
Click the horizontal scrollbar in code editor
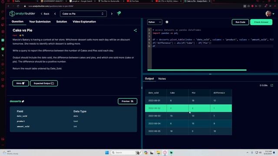(x=197, y=70)
